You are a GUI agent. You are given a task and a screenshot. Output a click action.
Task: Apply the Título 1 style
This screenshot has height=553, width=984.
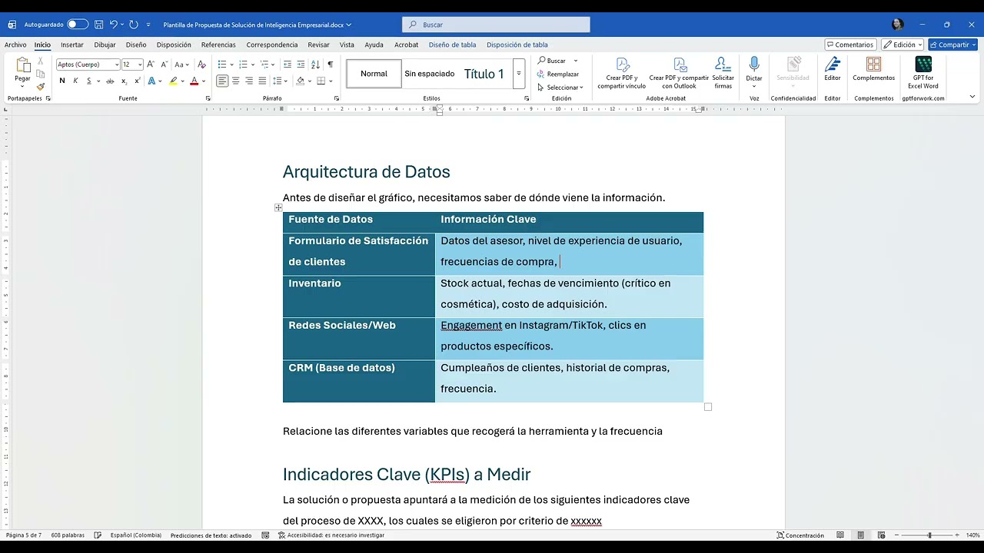point(484,74)
